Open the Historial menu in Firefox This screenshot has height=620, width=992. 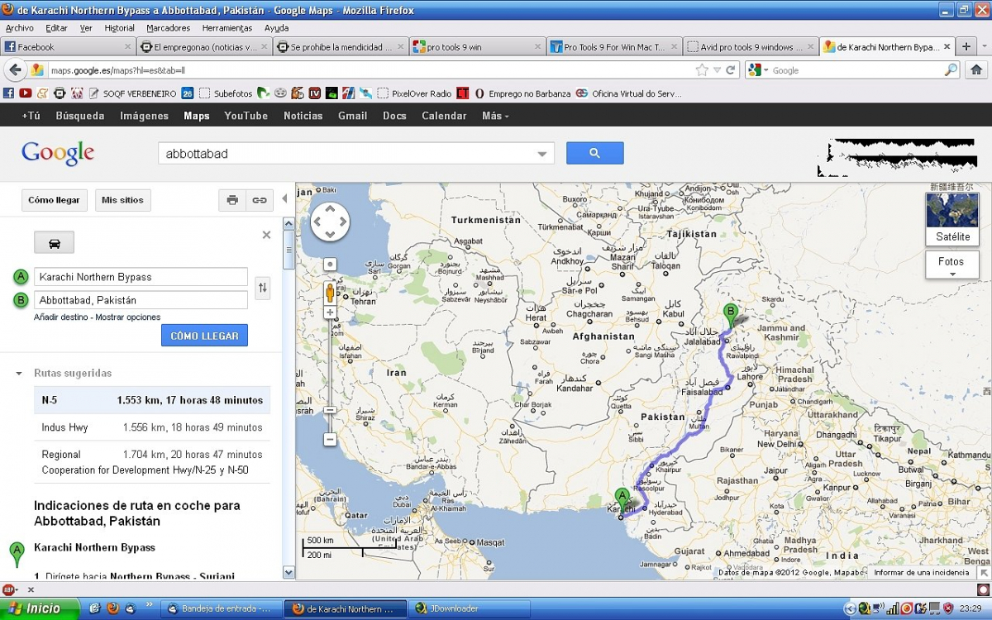(x=120, y=28)
